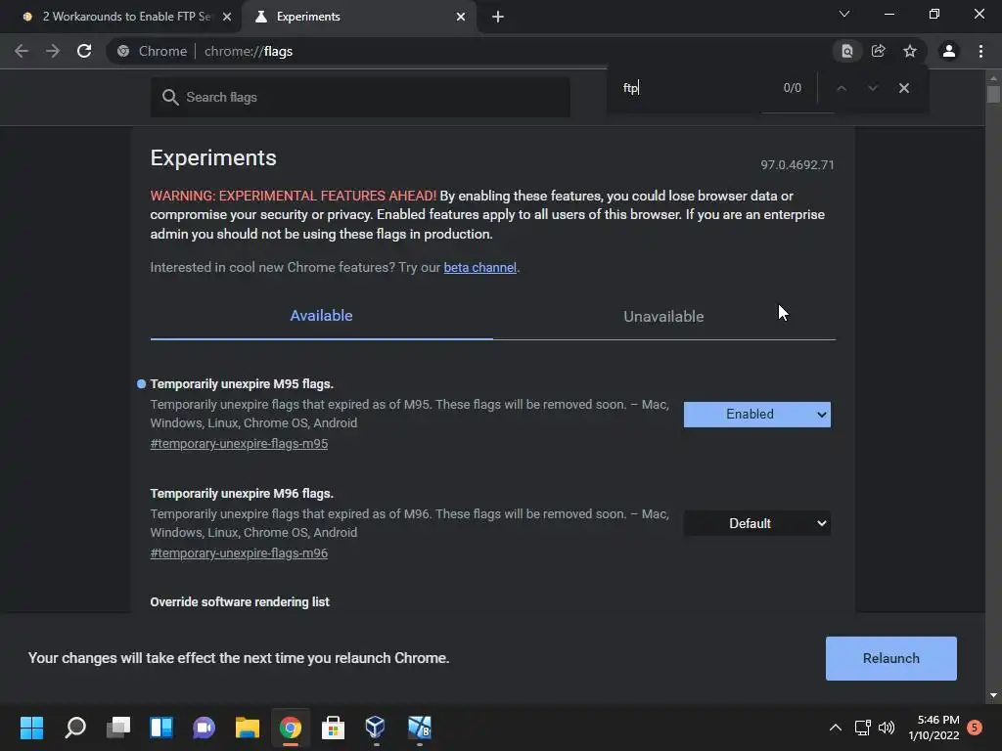Screen dimensions: 1002x751
Task: Open the Enabled dropdown for M95 flags
Action: [756, 415]
